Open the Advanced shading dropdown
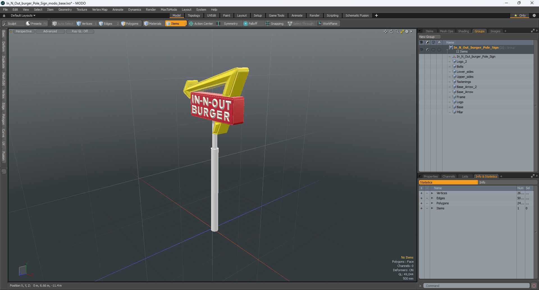Viewport: 539px width, 290px height. coord(50,31)
